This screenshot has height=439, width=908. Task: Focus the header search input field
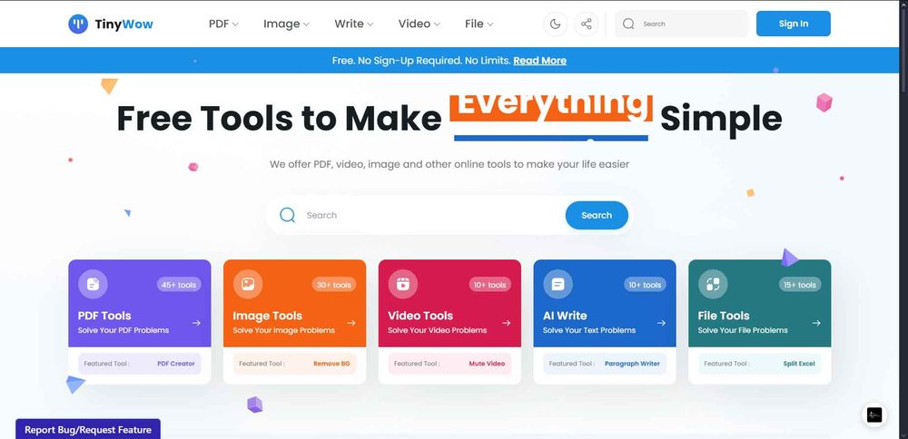pos(682,24)
